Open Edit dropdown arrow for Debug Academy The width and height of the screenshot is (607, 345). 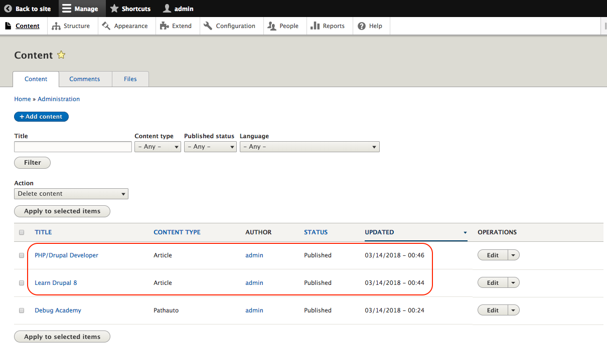(513, 310)
